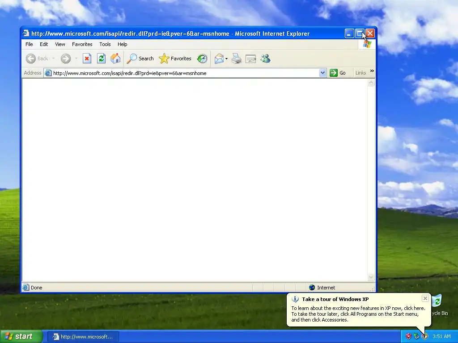Open the View menu
The height and width of the screenshot is (343, 458).
click(x=60, y=44)
